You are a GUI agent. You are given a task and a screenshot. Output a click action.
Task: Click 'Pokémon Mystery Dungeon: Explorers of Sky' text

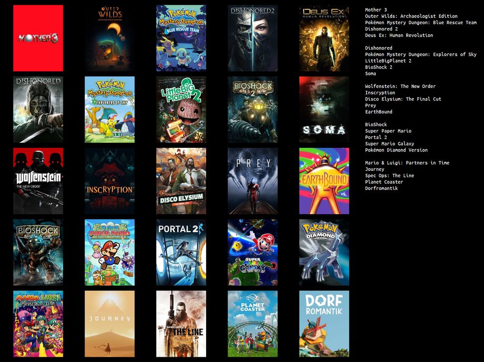[x=421, y=54]
